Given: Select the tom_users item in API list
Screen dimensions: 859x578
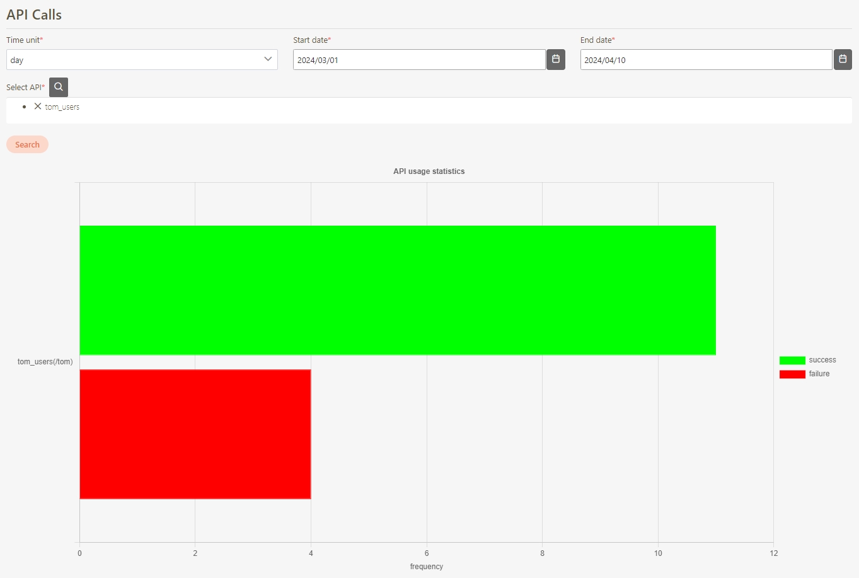Looking at the screenshot, I should click(x=62, y=107).
